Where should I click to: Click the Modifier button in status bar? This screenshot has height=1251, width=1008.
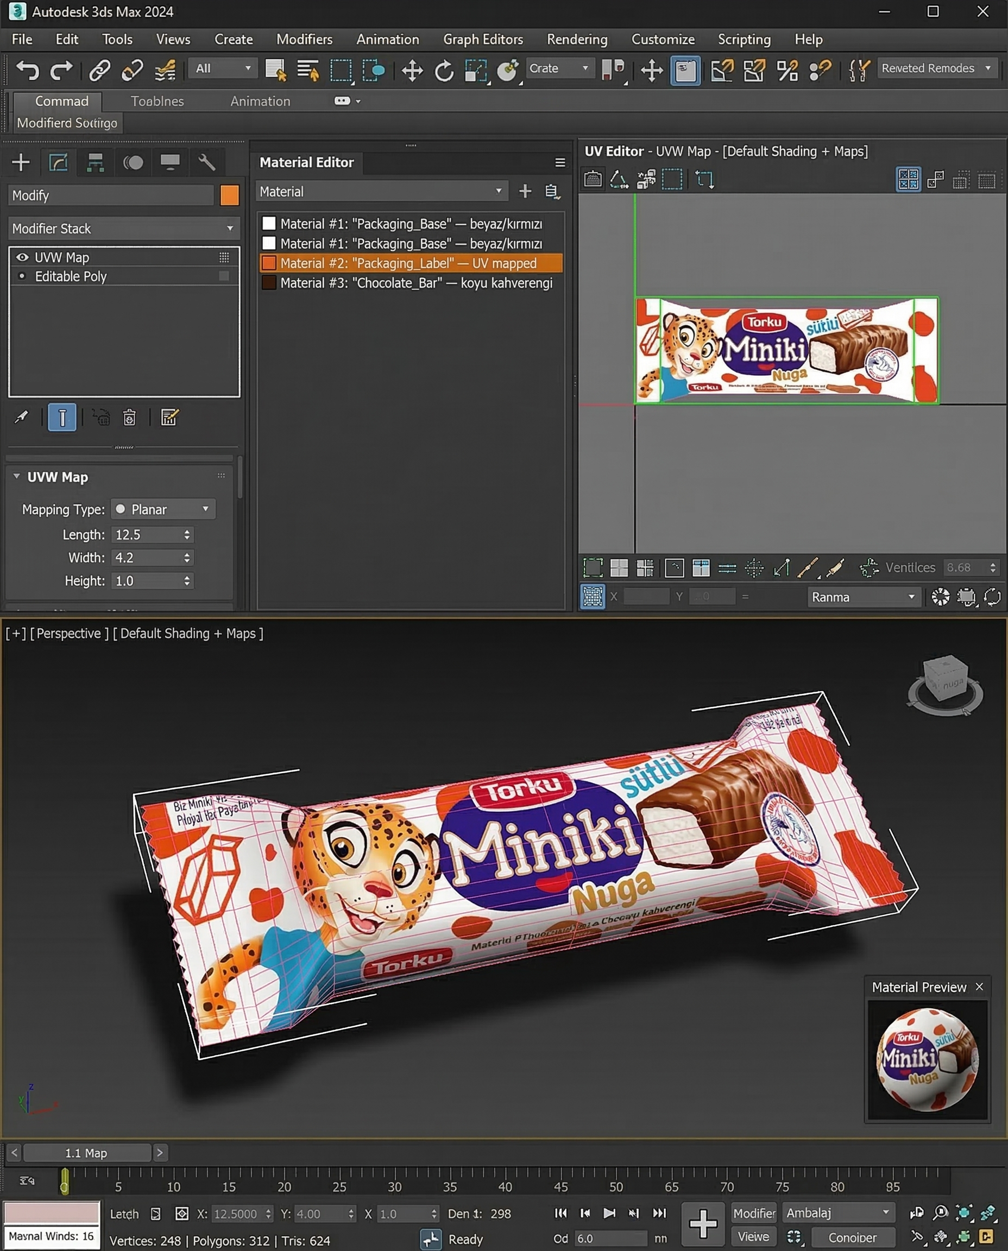tap(754, 1212)
